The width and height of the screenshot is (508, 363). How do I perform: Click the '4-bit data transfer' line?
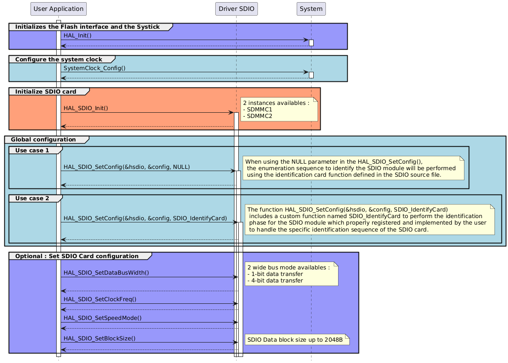(275, 281)
